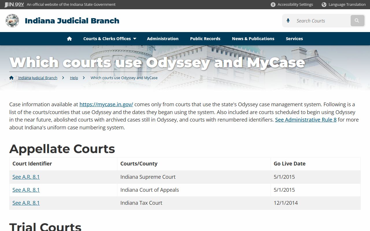This screenshot has width=370, height=231.
Task: Click the microphone voice search icon
Action: (x=288, y=21)
